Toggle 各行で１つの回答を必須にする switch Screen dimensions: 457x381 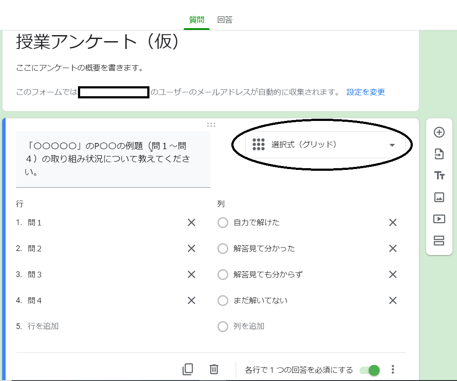coord(369,370)
